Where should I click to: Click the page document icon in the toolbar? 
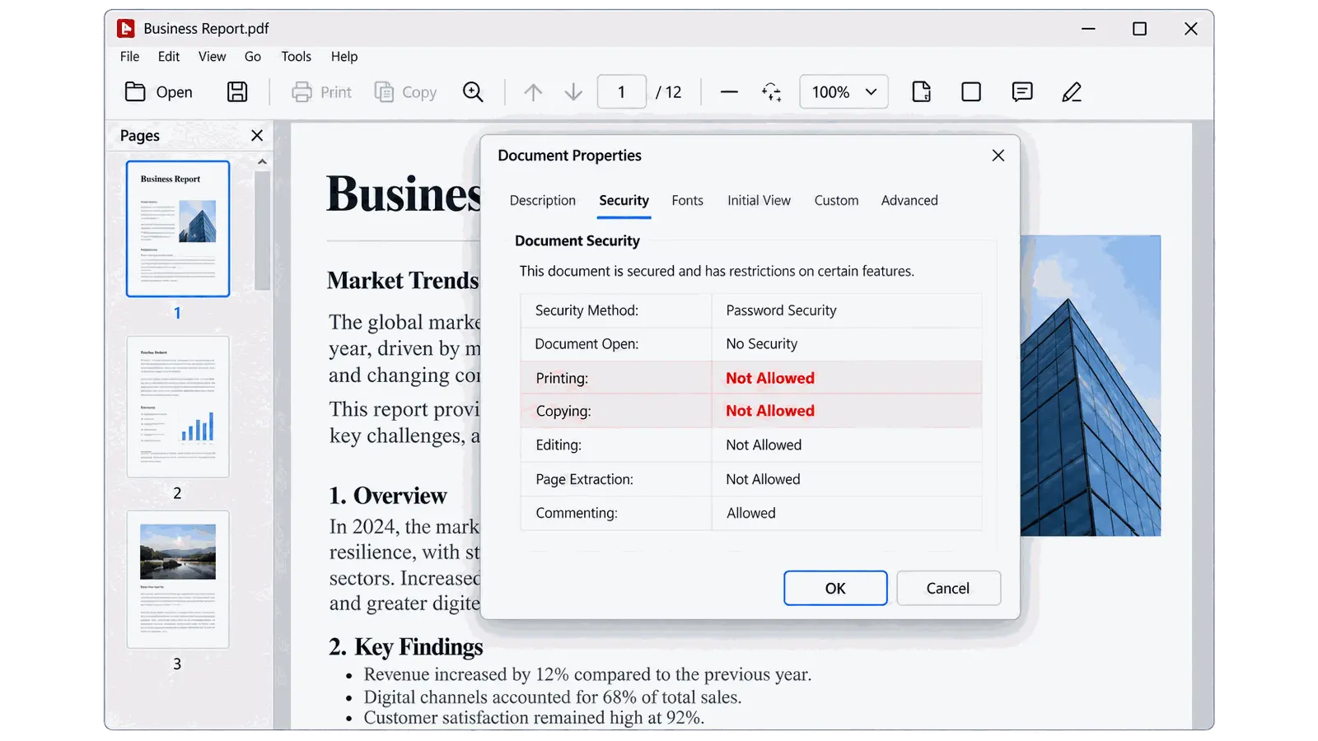(922, 91)
